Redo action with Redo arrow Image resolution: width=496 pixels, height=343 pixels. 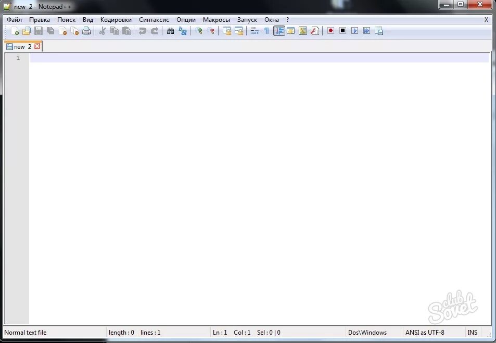pyautogui.click(x=155, y=31)
